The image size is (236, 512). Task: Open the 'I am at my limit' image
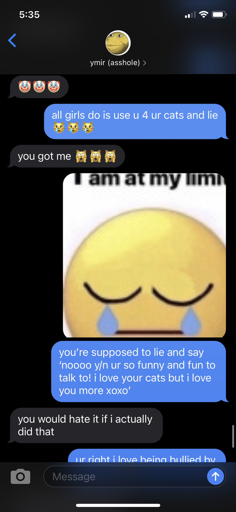(x=144, y=255)
